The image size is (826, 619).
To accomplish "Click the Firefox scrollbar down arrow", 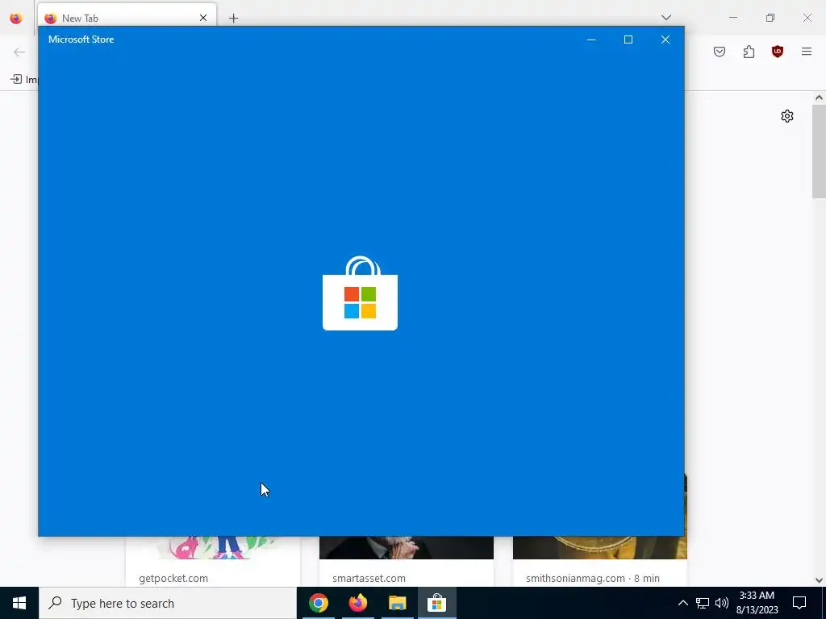I will 819,580.
